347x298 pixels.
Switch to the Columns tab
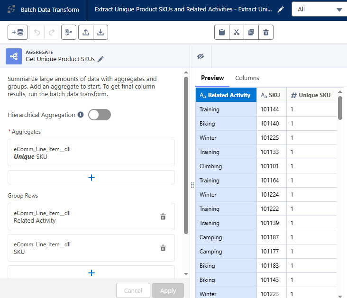(247, 78)
